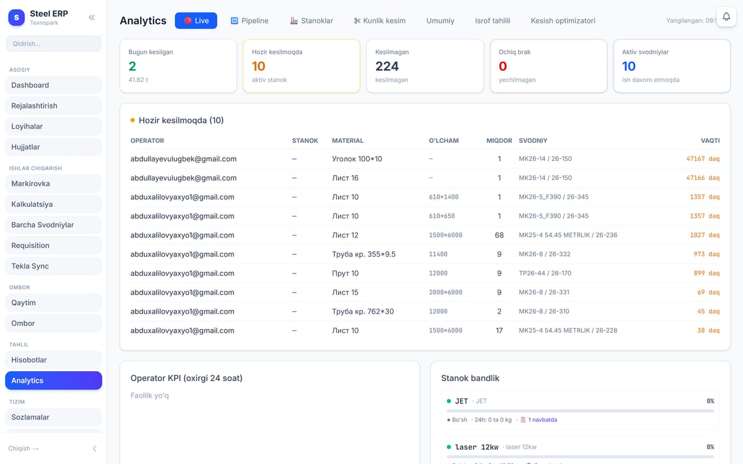
Task: Open Barcha Svodniylar in the sidebar
Action: [53, 225]
